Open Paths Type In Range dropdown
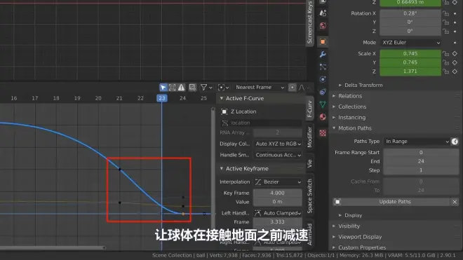The image size is (463, 260). click(x=417, y=142)
